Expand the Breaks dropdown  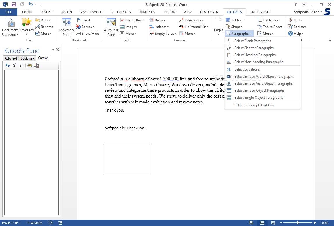pos(166,20)
